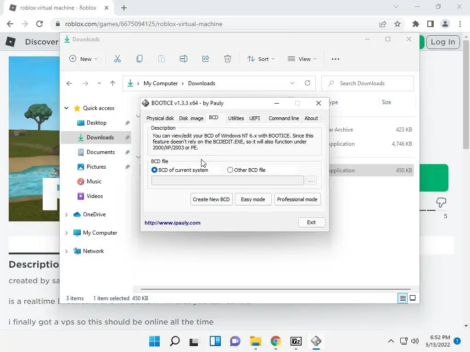Click the Rename icon in Downloads toolbar
This screenshot has width=470, height=352.
coord(184,59)
